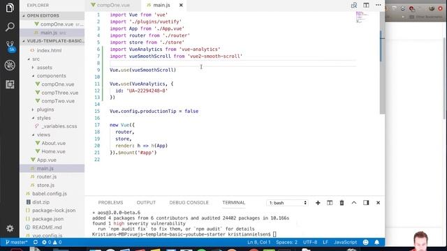Open the Debug view icon
447x251 pixels.
[x=10, y=66]
